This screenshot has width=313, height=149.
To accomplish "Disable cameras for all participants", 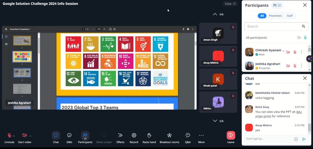I will coord(299,38).
